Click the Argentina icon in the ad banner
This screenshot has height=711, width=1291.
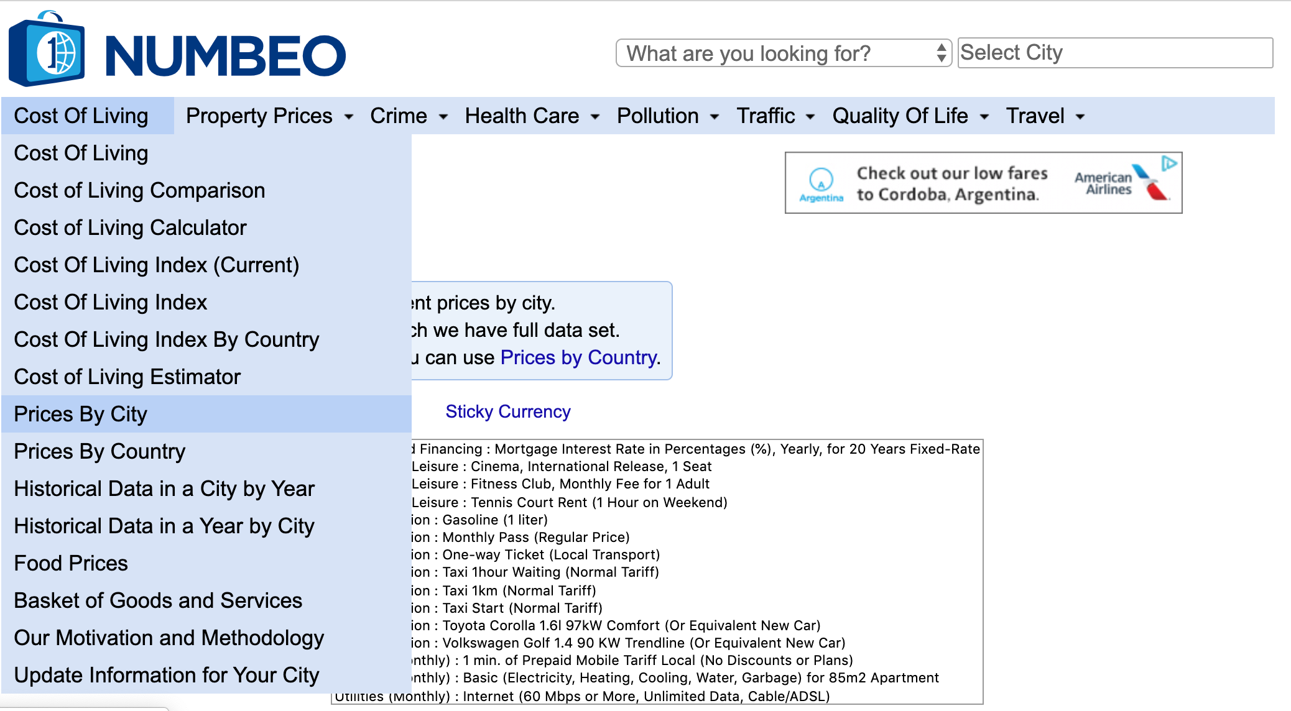[x=821, y=185]
